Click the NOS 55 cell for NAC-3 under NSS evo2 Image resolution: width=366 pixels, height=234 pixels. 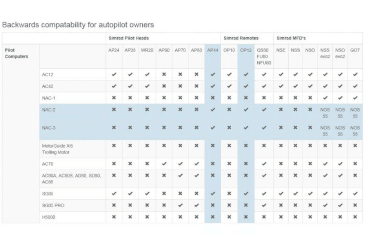click(325, 131)
